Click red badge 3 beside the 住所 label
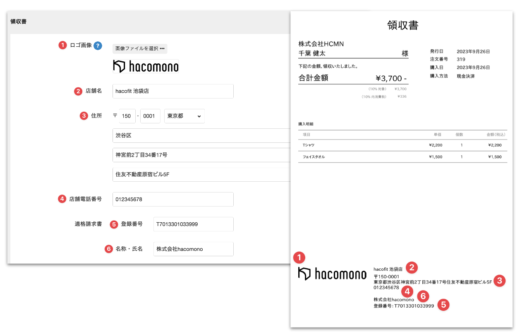Viewport: 527px width, 332px height. 84,116
